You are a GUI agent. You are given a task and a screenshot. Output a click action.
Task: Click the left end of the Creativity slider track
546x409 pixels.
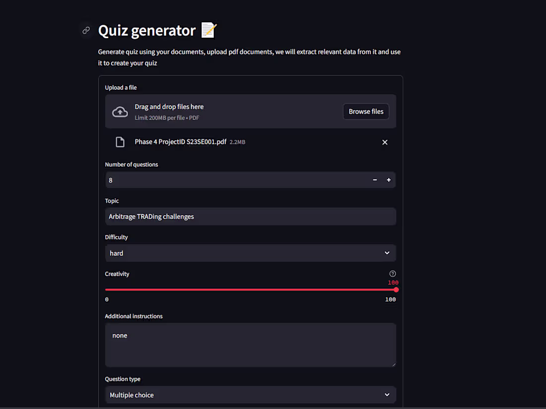[x=106, y=290]
